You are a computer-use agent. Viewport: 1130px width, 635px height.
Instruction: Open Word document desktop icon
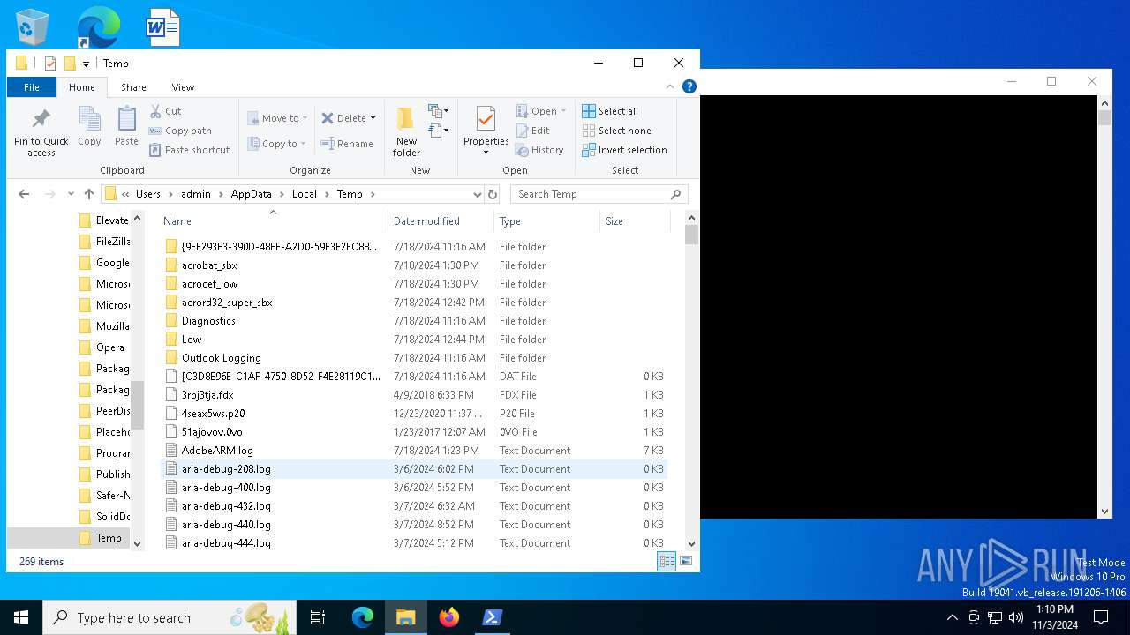click(162, 28)
